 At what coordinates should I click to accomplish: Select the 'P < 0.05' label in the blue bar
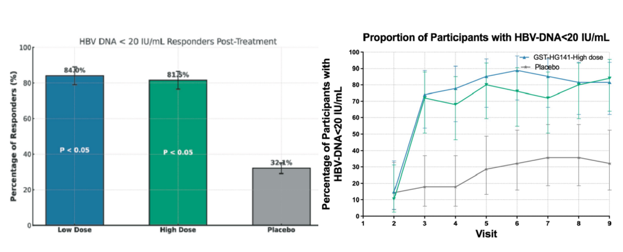click(x=75, y=150)
